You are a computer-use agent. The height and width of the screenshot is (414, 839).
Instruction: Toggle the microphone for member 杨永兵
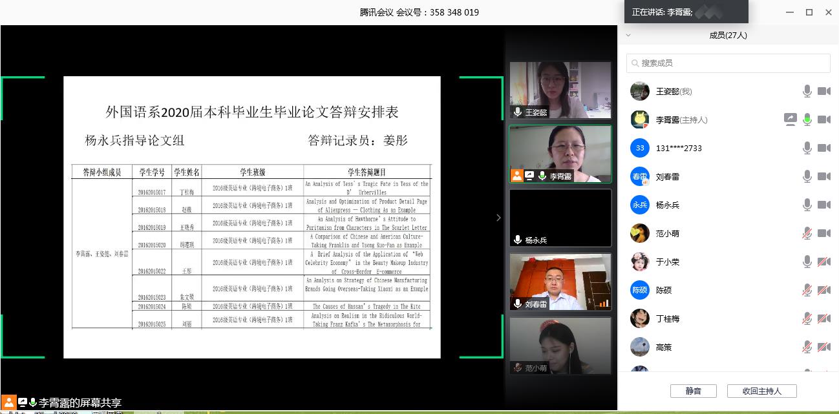(x=807, y=205)
